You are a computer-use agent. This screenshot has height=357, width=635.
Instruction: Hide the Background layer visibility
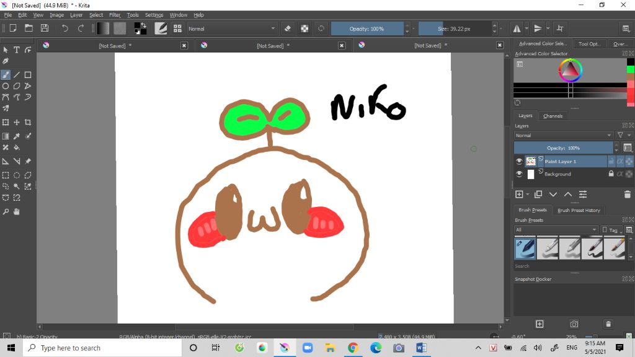519,174
